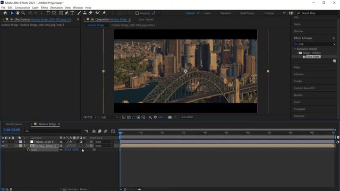Expand the Effect Controls panel overflow arrows
Image resolution: width=340 pixels, height=191 pixels.
pyautogui.click(x=78, y=19)
